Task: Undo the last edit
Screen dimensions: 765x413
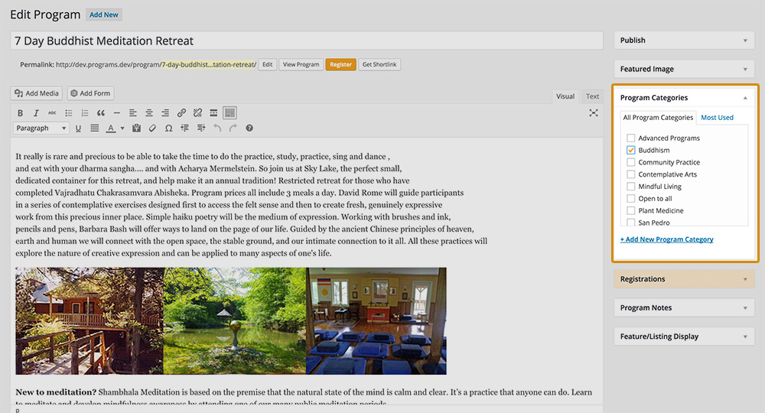Action: coord(217,128)
